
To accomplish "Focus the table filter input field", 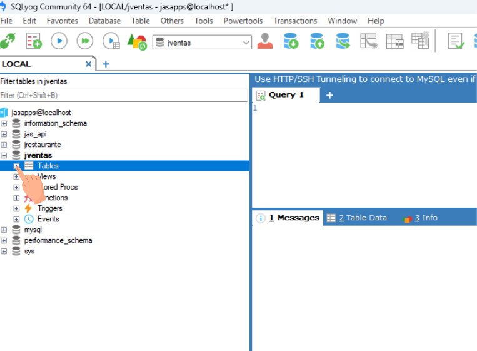I will pyautogui.click(x=124, y=95).
